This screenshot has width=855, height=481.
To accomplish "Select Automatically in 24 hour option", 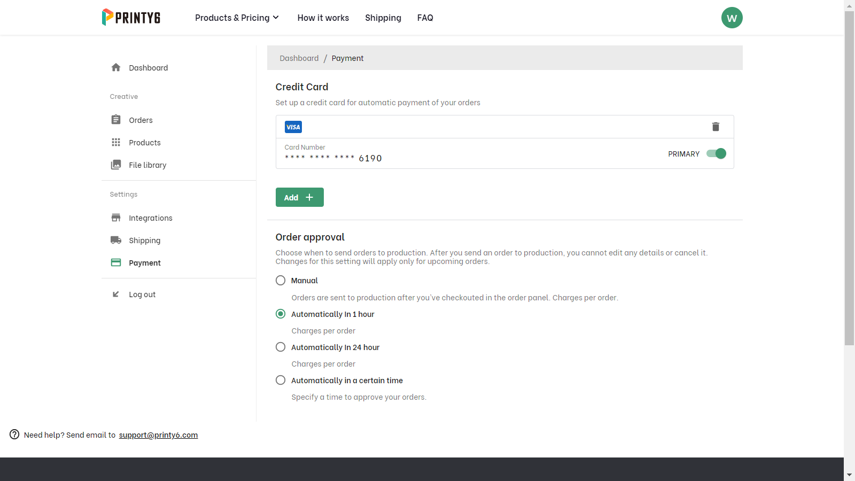I will click(x=281, y=347).
